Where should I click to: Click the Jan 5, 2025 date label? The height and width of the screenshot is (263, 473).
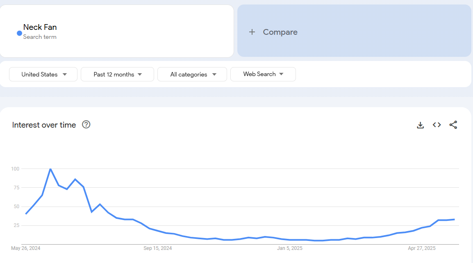click(290, 248)
